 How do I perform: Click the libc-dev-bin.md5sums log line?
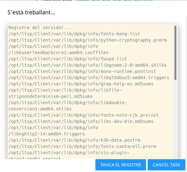(x=81, y=121)
